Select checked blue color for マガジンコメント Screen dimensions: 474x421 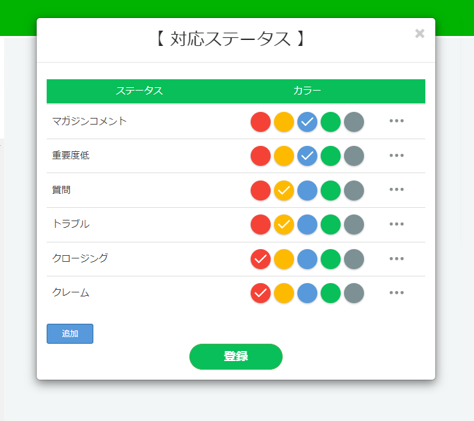(x=307, y=122)
